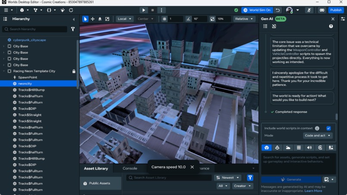Viewport: 347px width, 195px height.
Task: Select the environment trees generation tab
Action: 331,148
